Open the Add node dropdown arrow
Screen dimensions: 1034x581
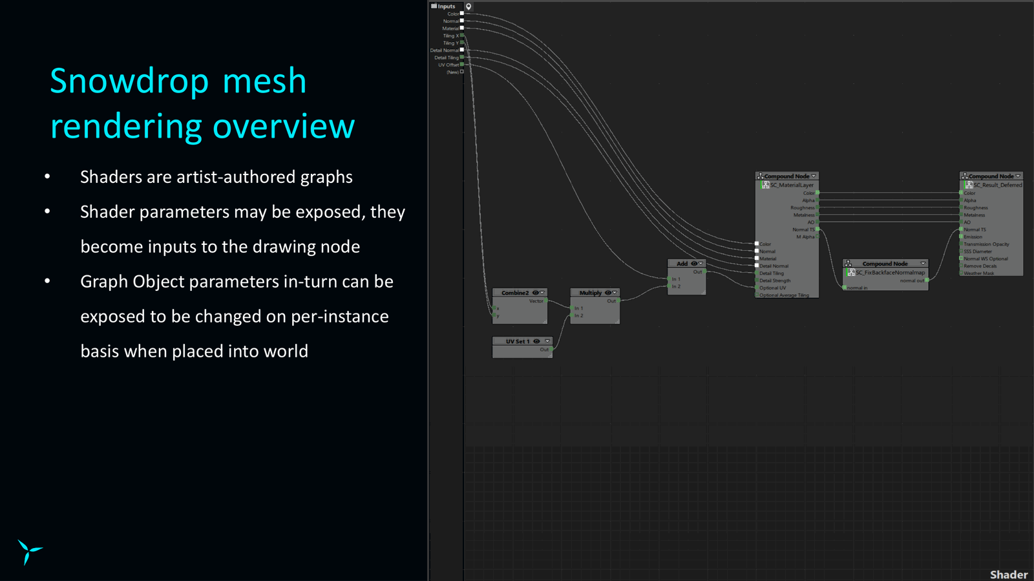tap(701, 264)
